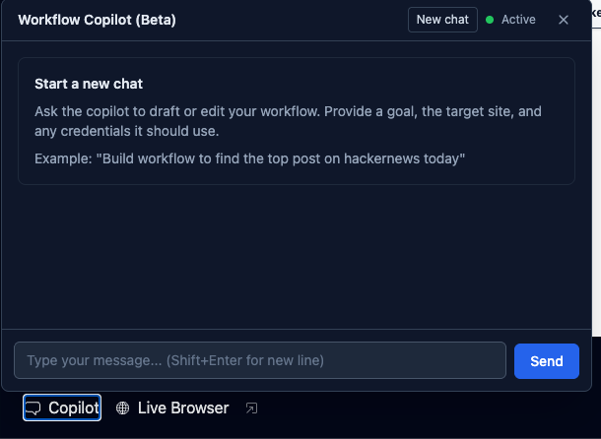Viewport: 601px width, 439px height.
Task: Open the pop-out arrow icon beside Live Browser
Action: click(x=251, y=408)
